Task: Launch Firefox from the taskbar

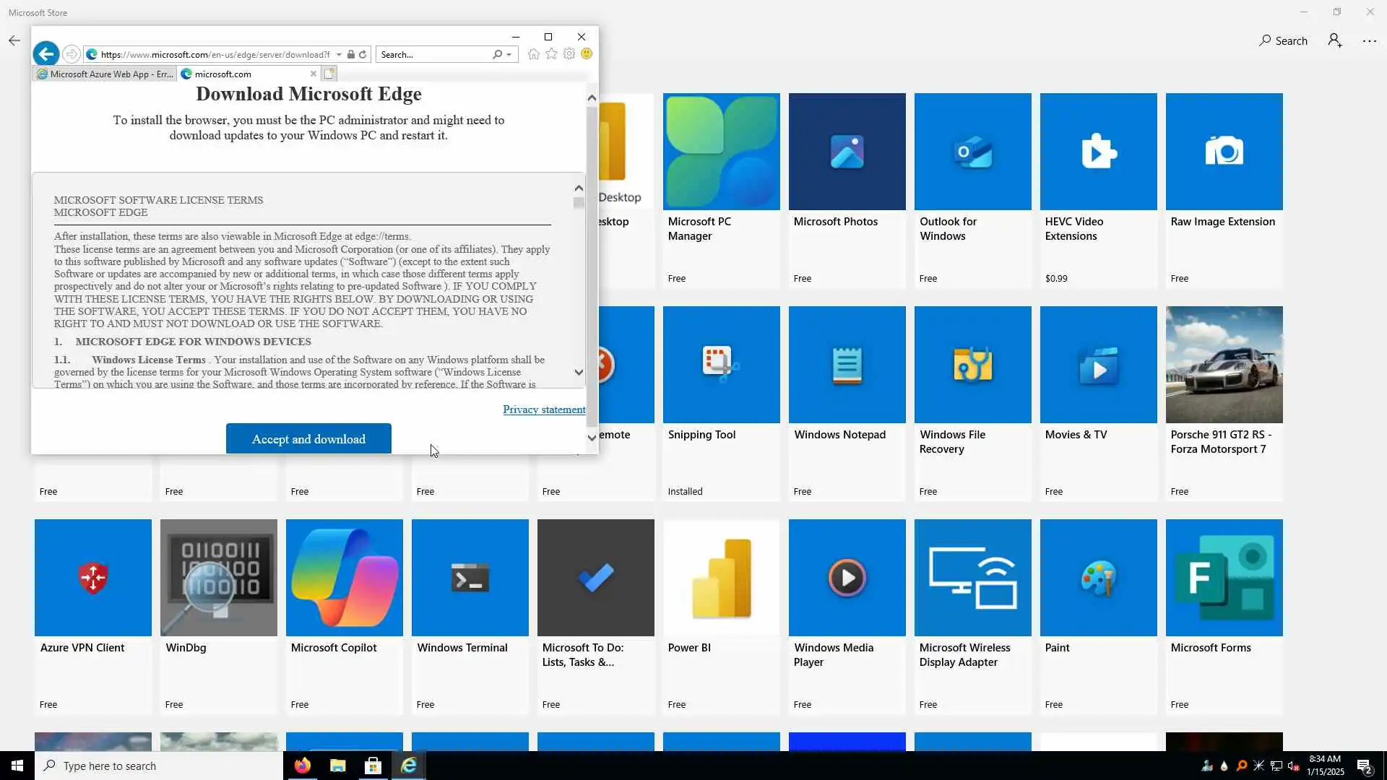Action: [302, 766]
